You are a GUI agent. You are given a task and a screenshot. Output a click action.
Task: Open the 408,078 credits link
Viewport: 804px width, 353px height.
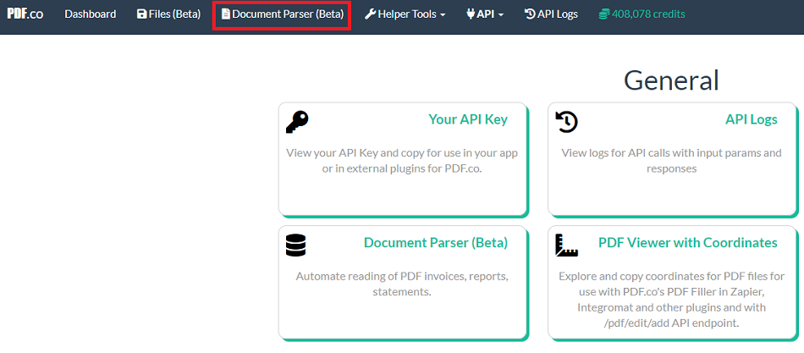coord(642,14)
